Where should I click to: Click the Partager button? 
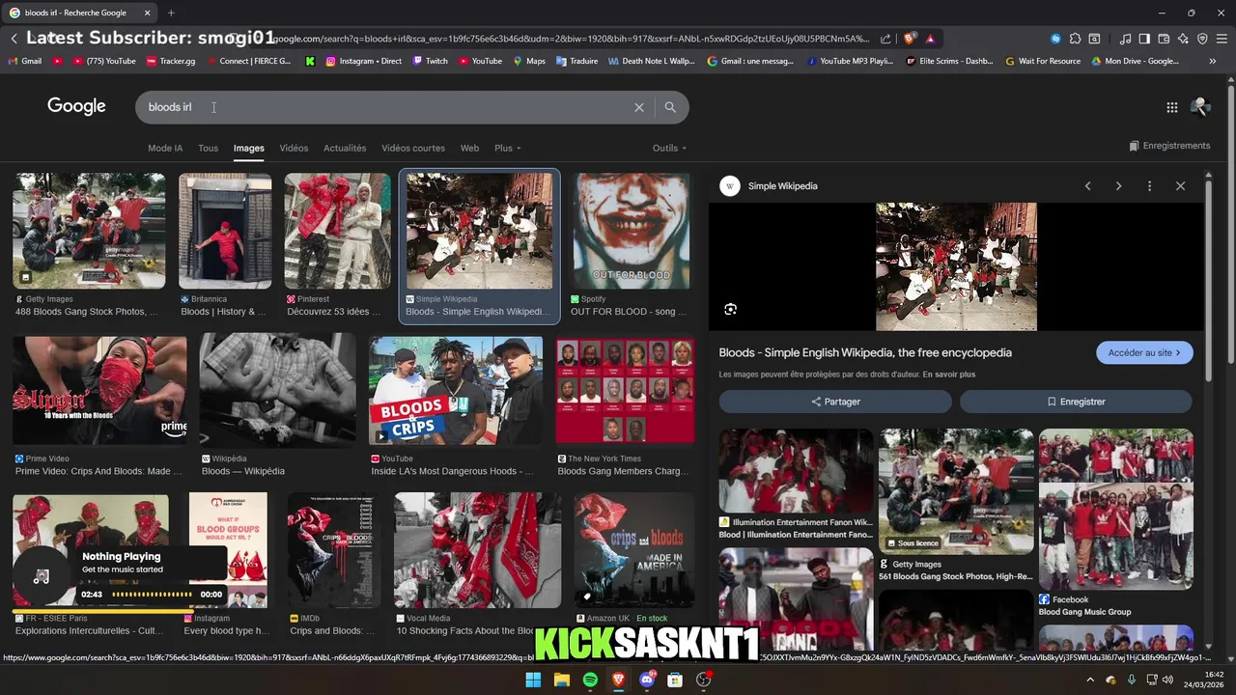click(x=835, y=402)
